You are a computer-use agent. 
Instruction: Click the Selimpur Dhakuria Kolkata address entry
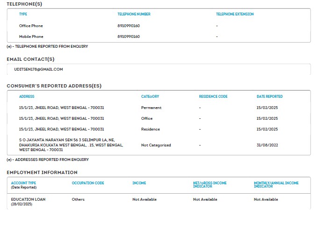[x=71, y=145]
